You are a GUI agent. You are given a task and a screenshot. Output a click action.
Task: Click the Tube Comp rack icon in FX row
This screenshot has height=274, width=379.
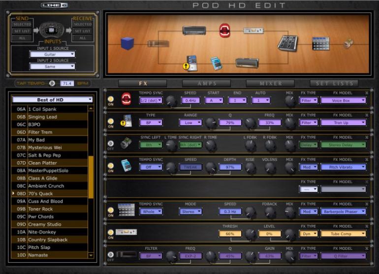tap(126, 232)
